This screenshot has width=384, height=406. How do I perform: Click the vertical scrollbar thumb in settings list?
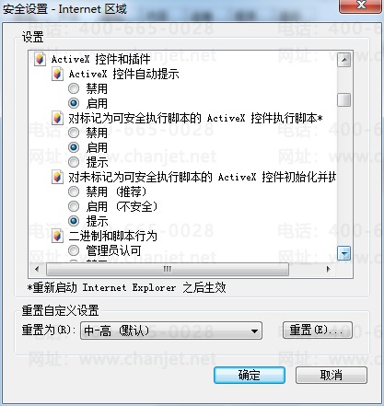[x=343, y=99]
